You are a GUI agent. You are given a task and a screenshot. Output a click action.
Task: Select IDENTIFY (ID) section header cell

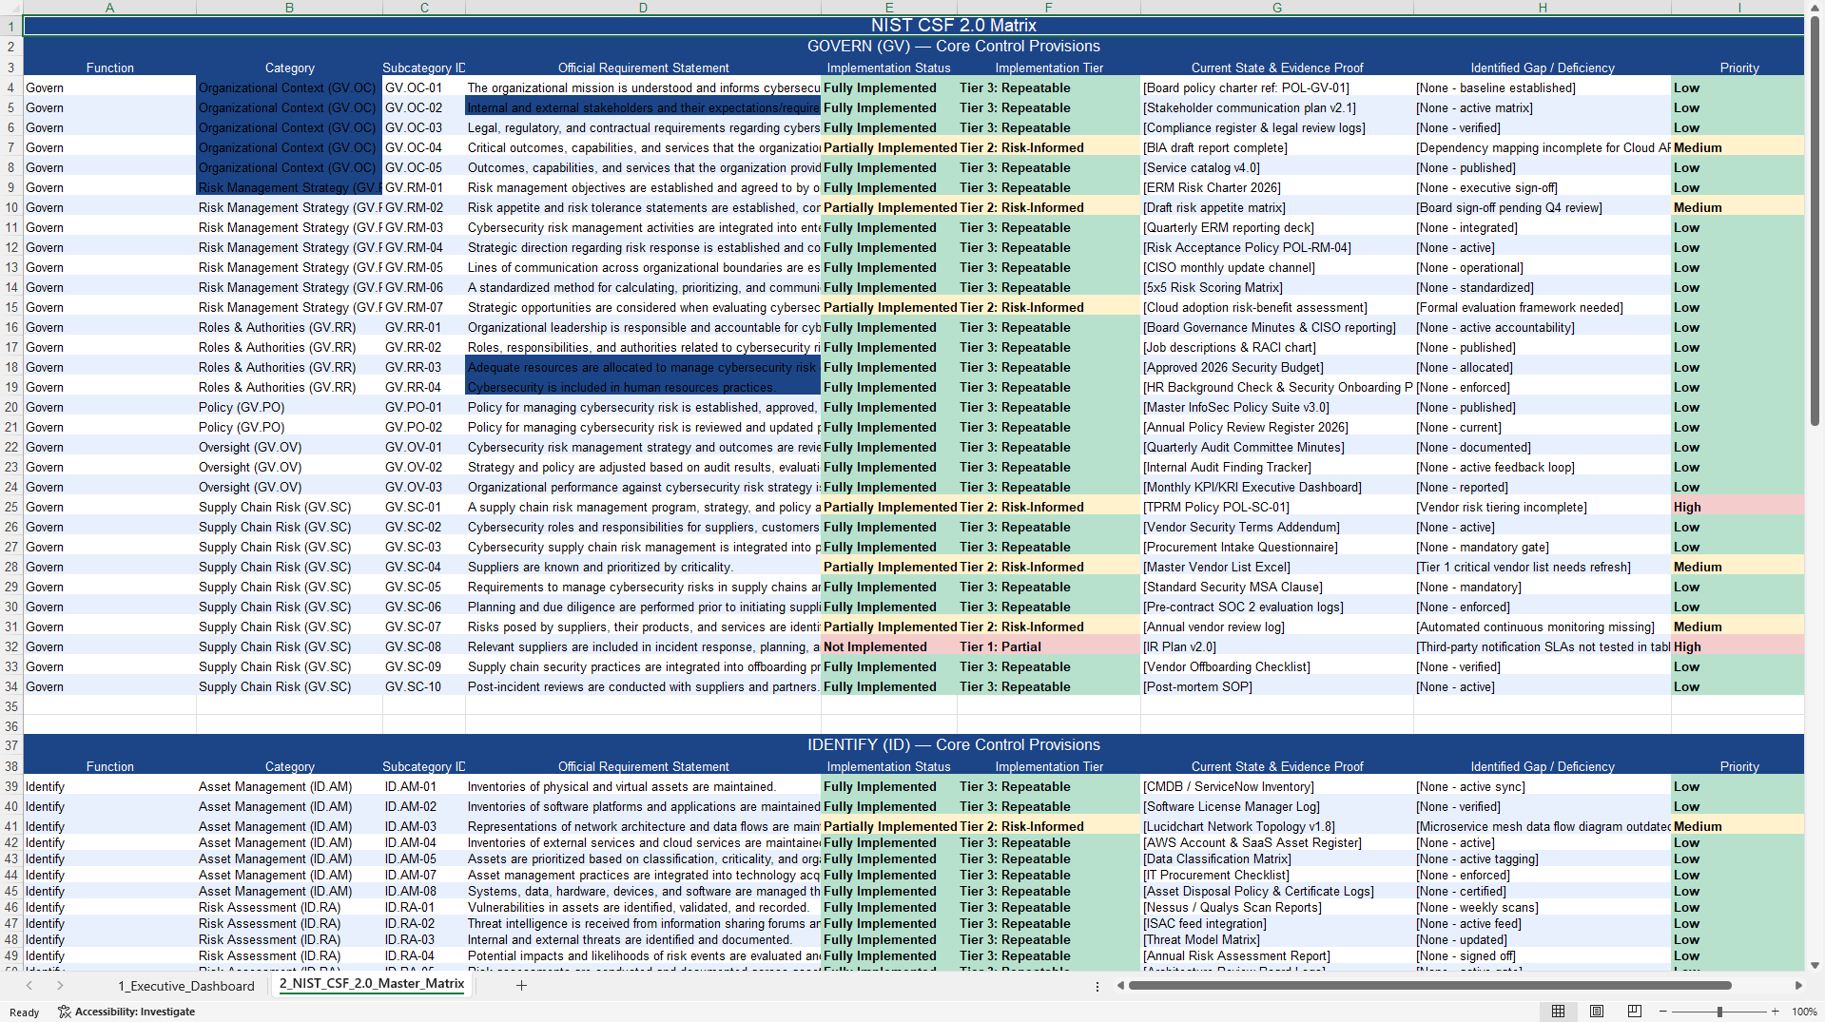(914, 745)
